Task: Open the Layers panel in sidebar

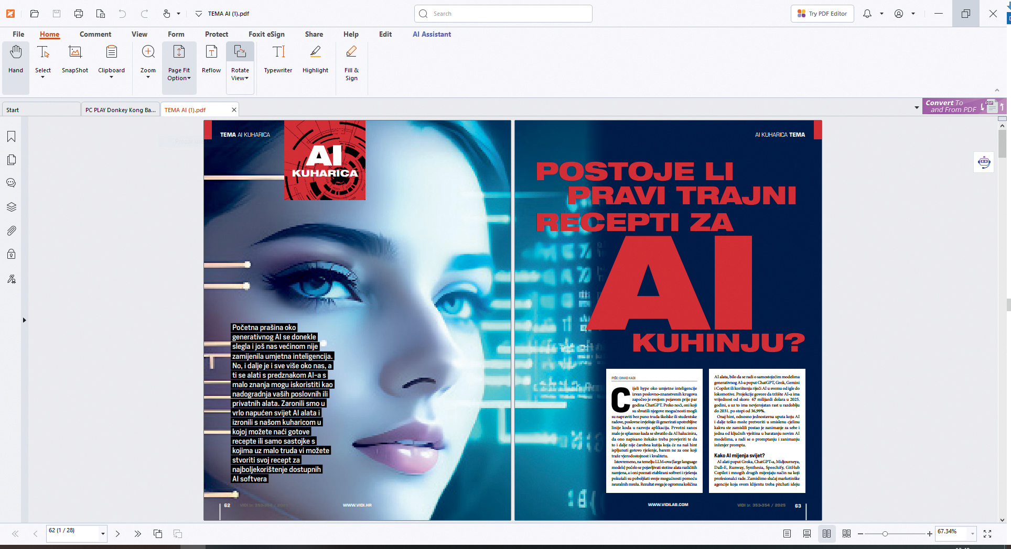Action: point(12,207)
